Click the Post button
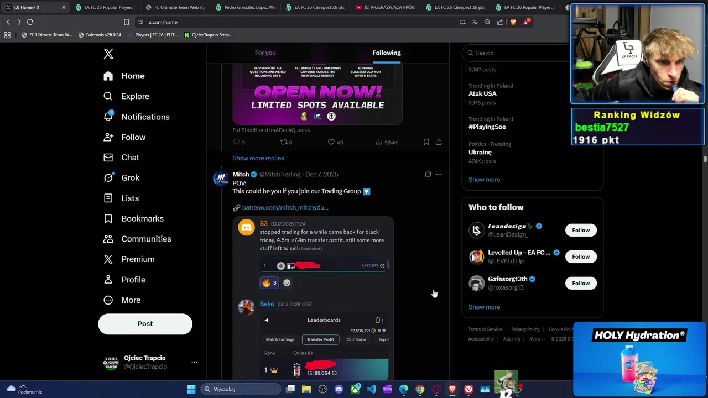 tap(145, 324)
